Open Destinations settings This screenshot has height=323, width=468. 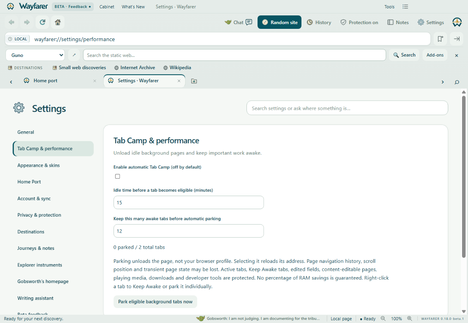coord(53,232)
